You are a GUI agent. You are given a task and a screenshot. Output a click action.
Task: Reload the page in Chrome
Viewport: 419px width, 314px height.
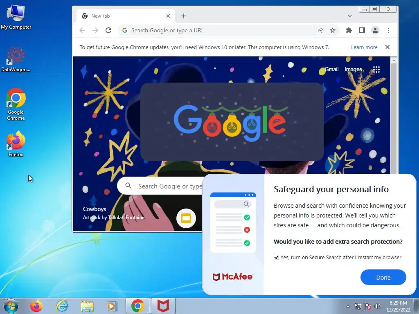pos(108,30)
